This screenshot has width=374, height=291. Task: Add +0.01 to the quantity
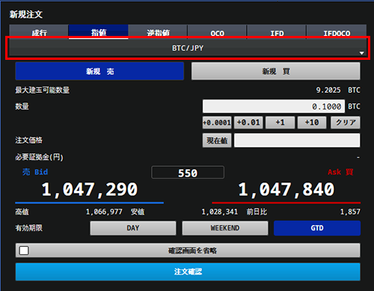248,123
